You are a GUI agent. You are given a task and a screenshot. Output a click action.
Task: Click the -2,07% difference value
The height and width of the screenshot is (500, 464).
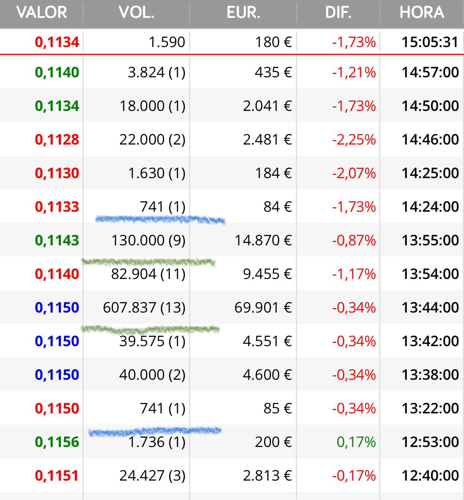click(x=354, y=173)
